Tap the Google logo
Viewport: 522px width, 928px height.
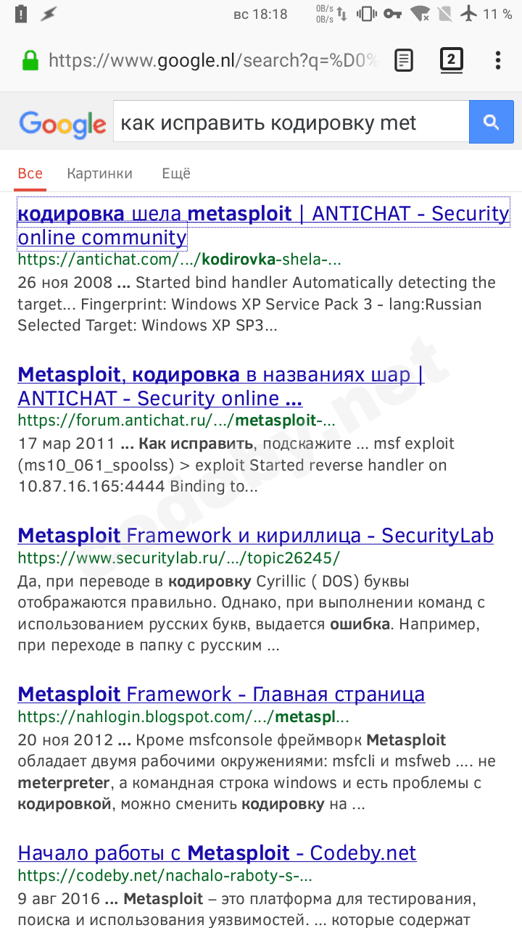(x=62, y=124)
